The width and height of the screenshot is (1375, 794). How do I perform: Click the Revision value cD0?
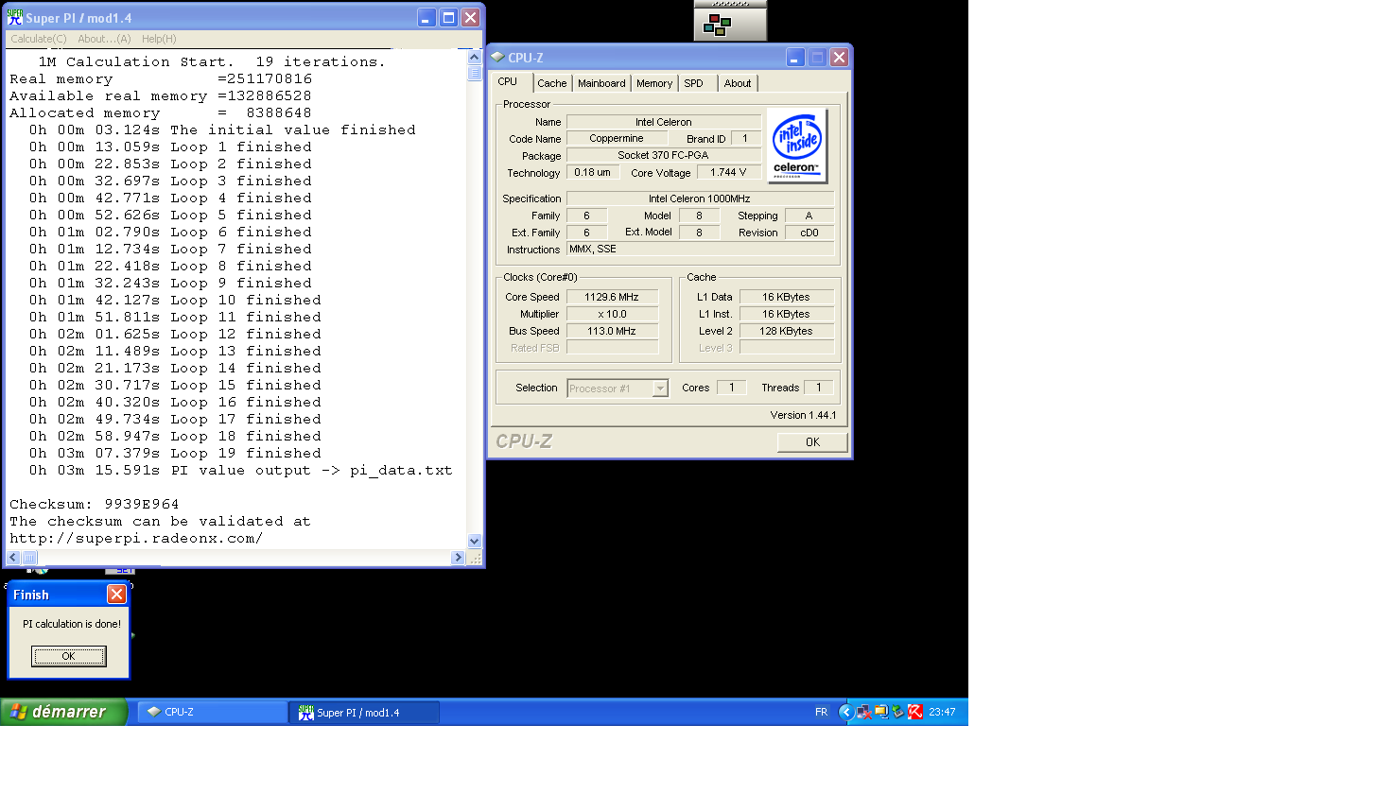(809, 233)
